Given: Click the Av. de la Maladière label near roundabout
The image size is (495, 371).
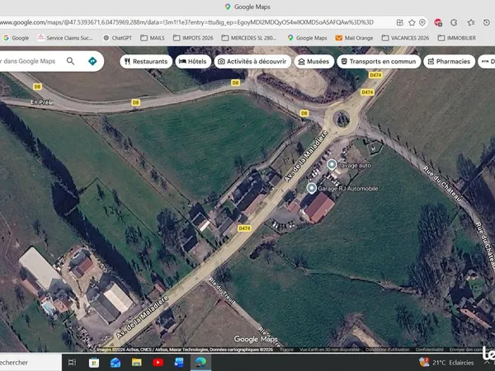Looking at the screenshot, I should [305, 157].
